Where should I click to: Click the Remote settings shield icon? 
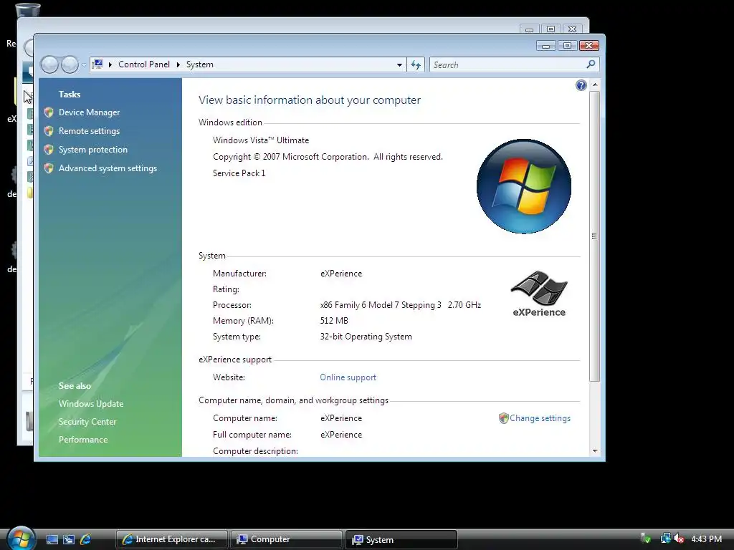[49, 131]
